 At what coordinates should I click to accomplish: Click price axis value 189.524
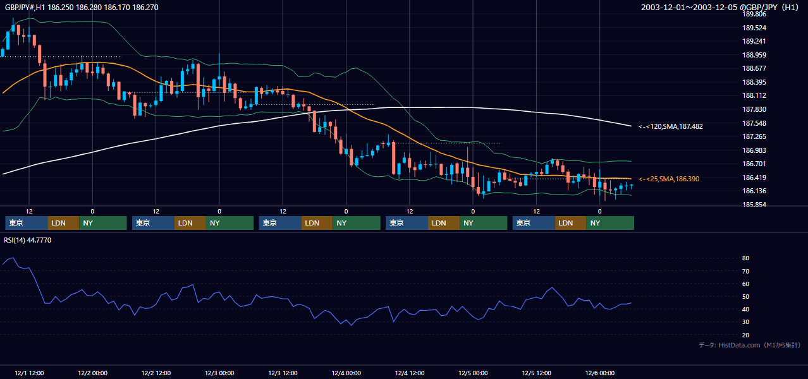pyautogui.click(x=754, y=28)
